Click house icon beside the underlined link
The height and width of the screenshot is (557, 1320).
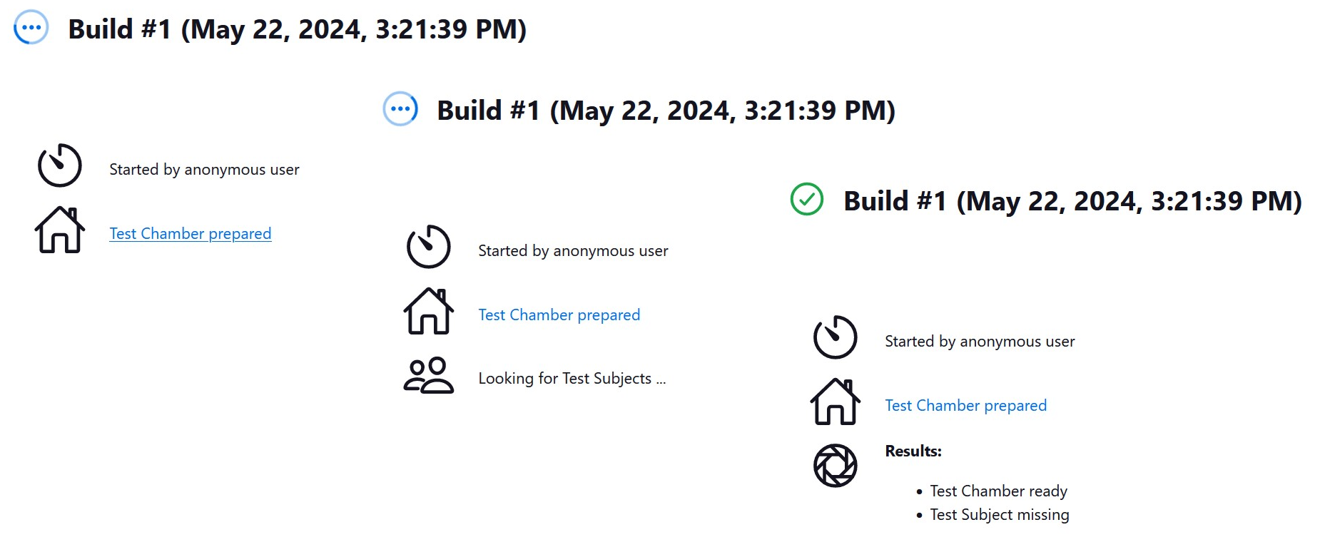pyautogui.click(x=60, y=230)
